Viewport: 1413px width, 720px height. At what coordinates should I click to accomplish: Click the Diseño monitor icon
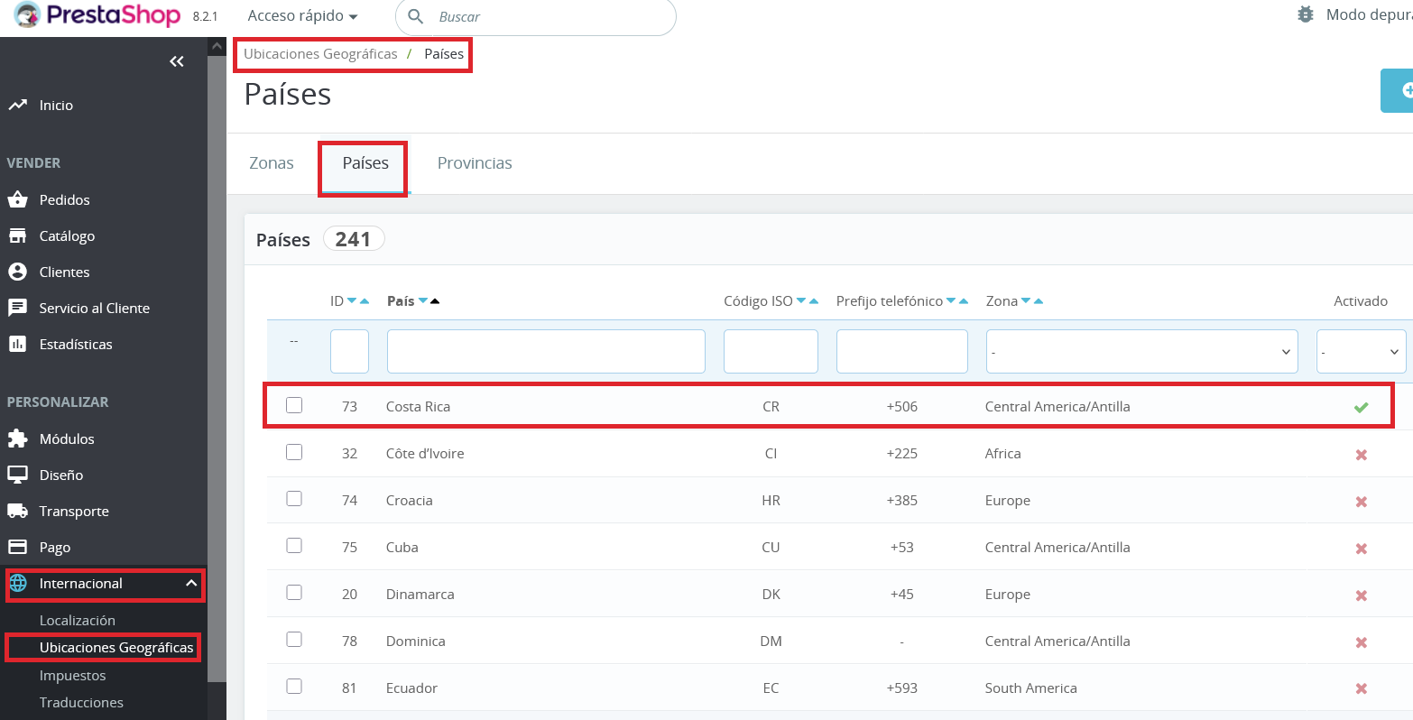(17, 475)
